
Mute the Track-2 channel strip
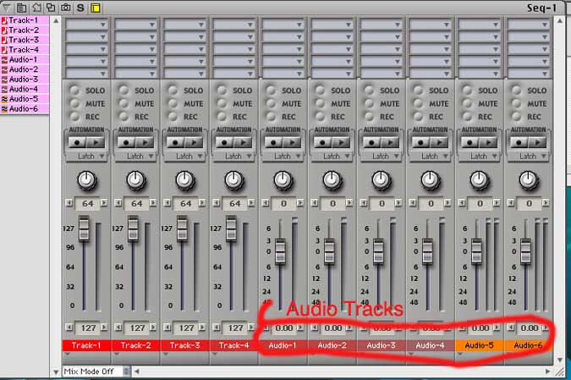tap(124, 102)
